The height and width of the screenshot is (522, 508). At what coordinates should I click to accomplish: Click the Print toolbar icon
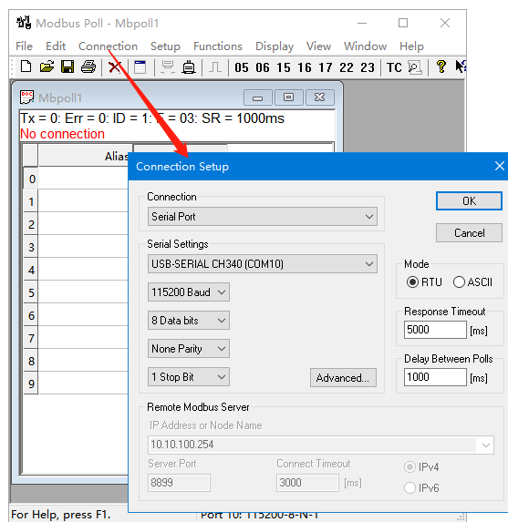point(88,67)
